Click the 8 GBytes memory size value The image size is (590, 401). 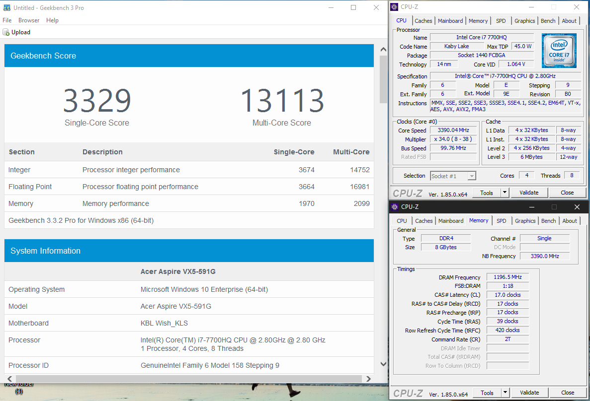click(x=446, y=247)
